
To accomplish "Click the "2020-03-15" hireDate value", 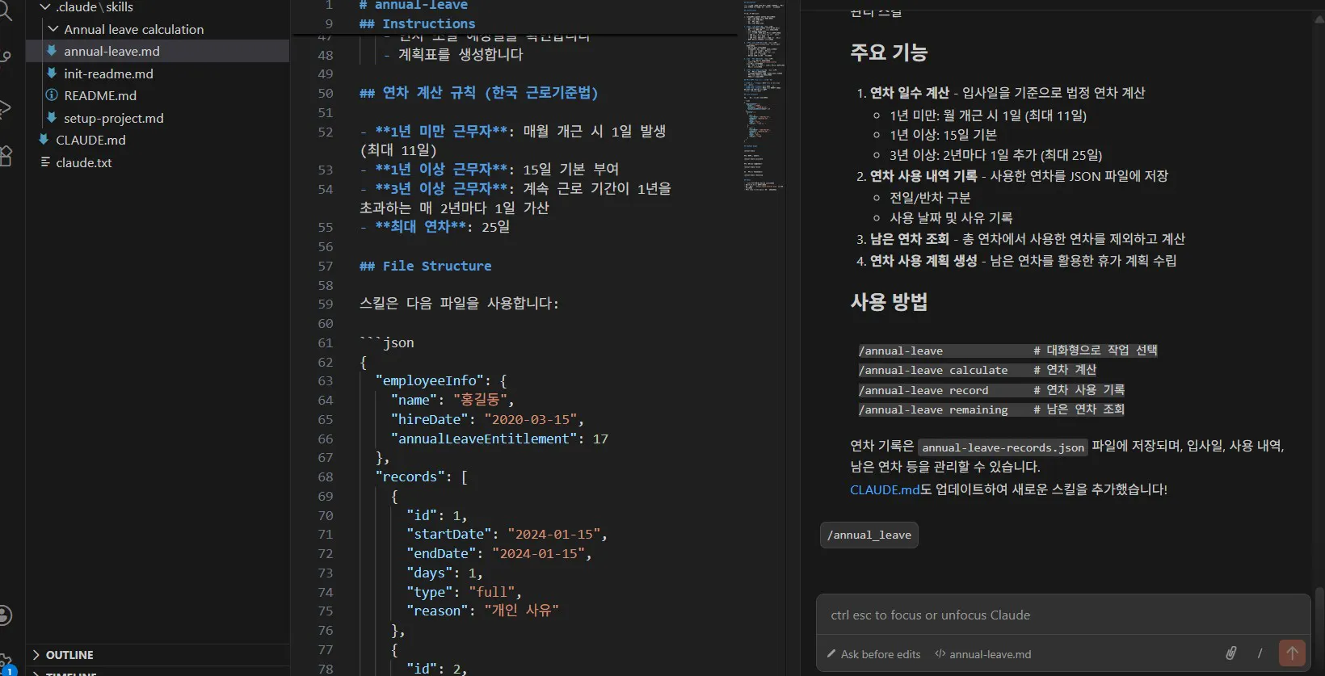I will tap(531, 419).
